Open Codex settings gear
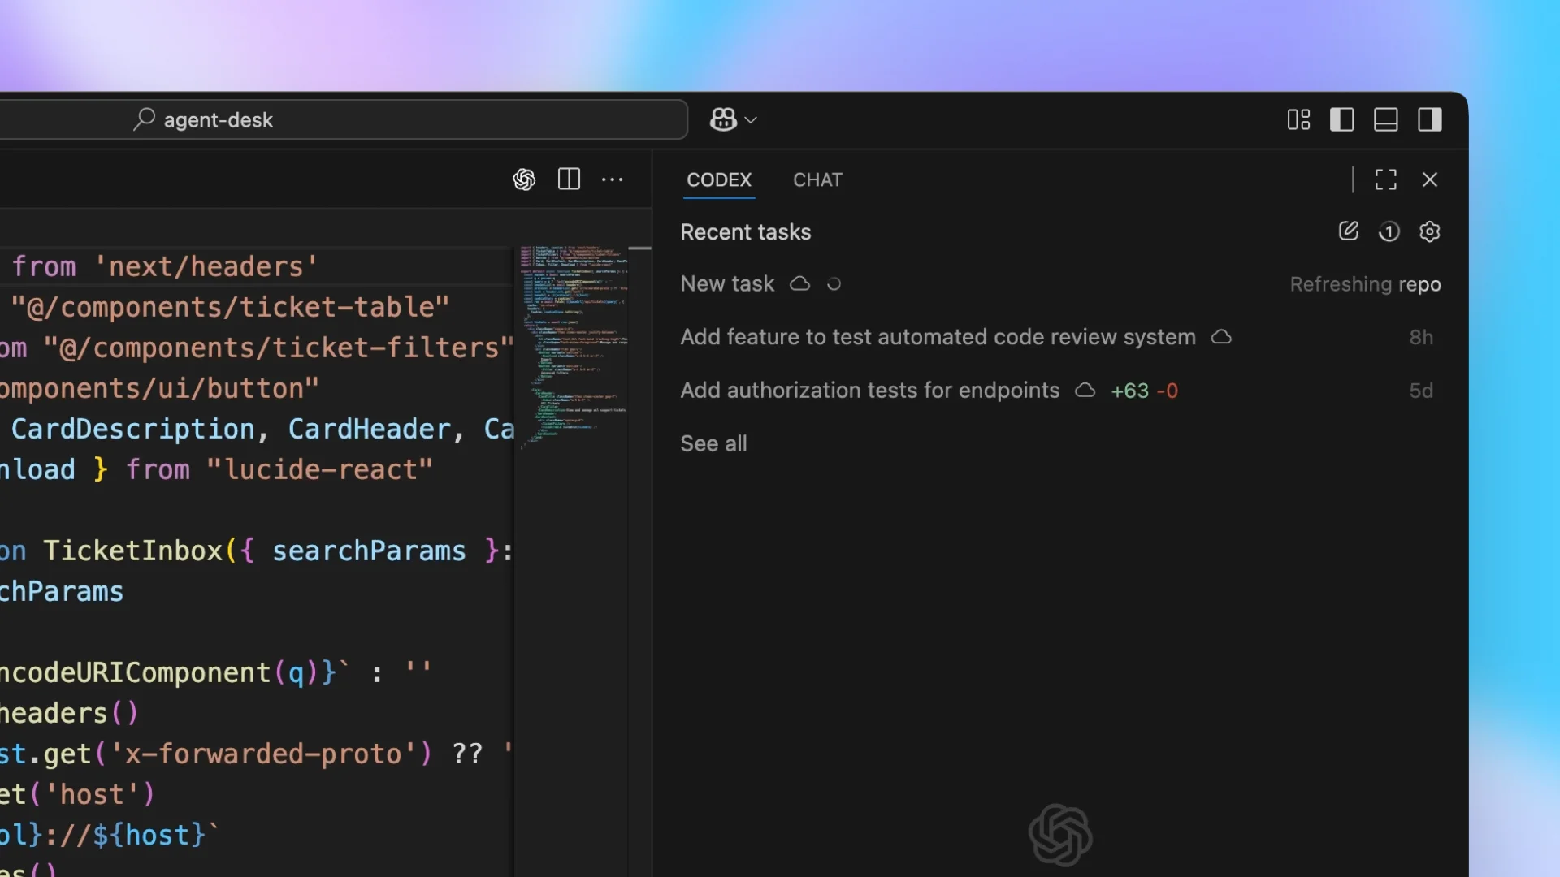The image size is (1560, 877). [1429, 232]
